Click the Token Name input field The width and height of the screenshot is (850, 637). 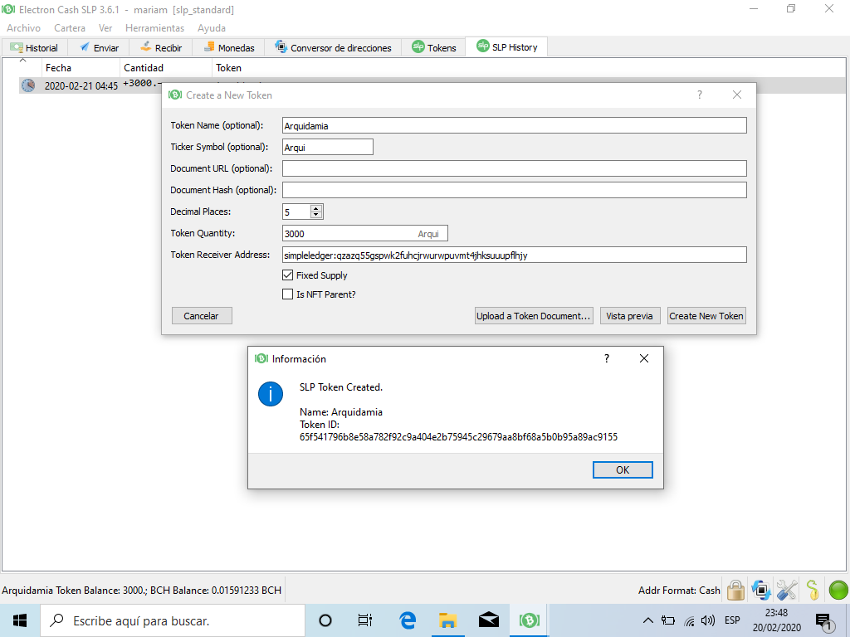pyautogui.click(x=515, y=126)
